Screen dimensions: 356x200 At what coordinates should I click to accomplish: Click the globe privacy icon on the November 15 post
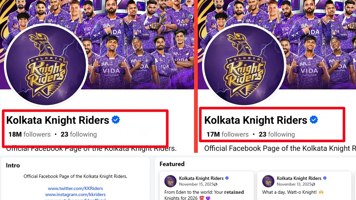pos(216,184)
